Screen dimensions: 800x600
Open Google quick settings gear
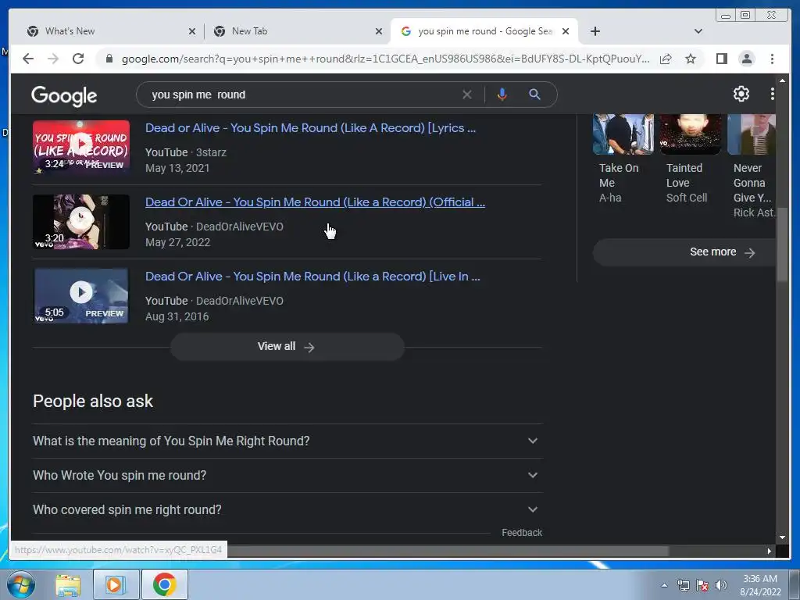741,94
